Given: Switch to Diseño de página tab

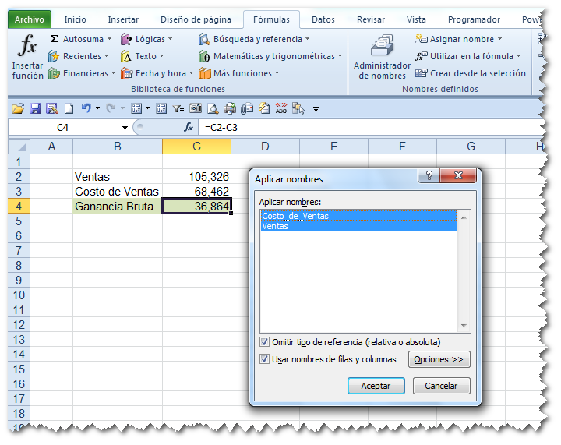Looking at the screenshot, I should (196, 19).
